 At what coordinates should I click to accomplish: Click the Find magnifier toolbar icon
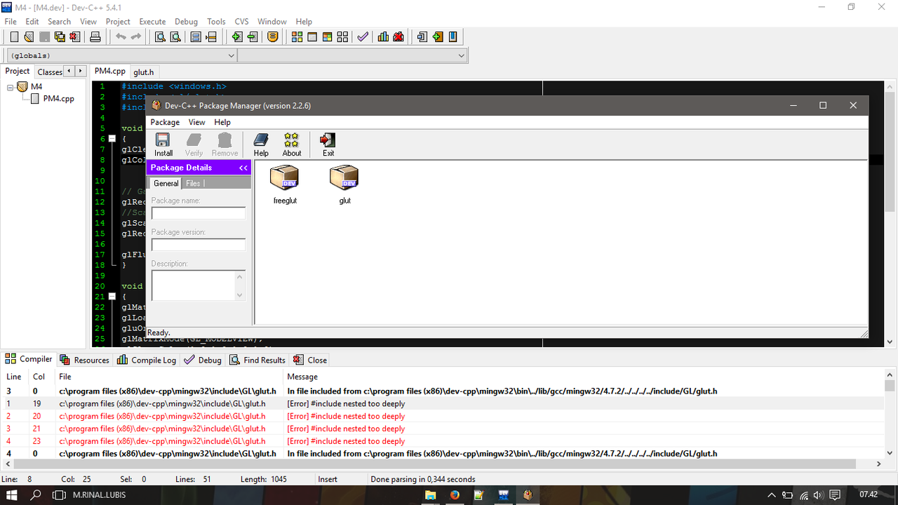click(x=160, y=37)
